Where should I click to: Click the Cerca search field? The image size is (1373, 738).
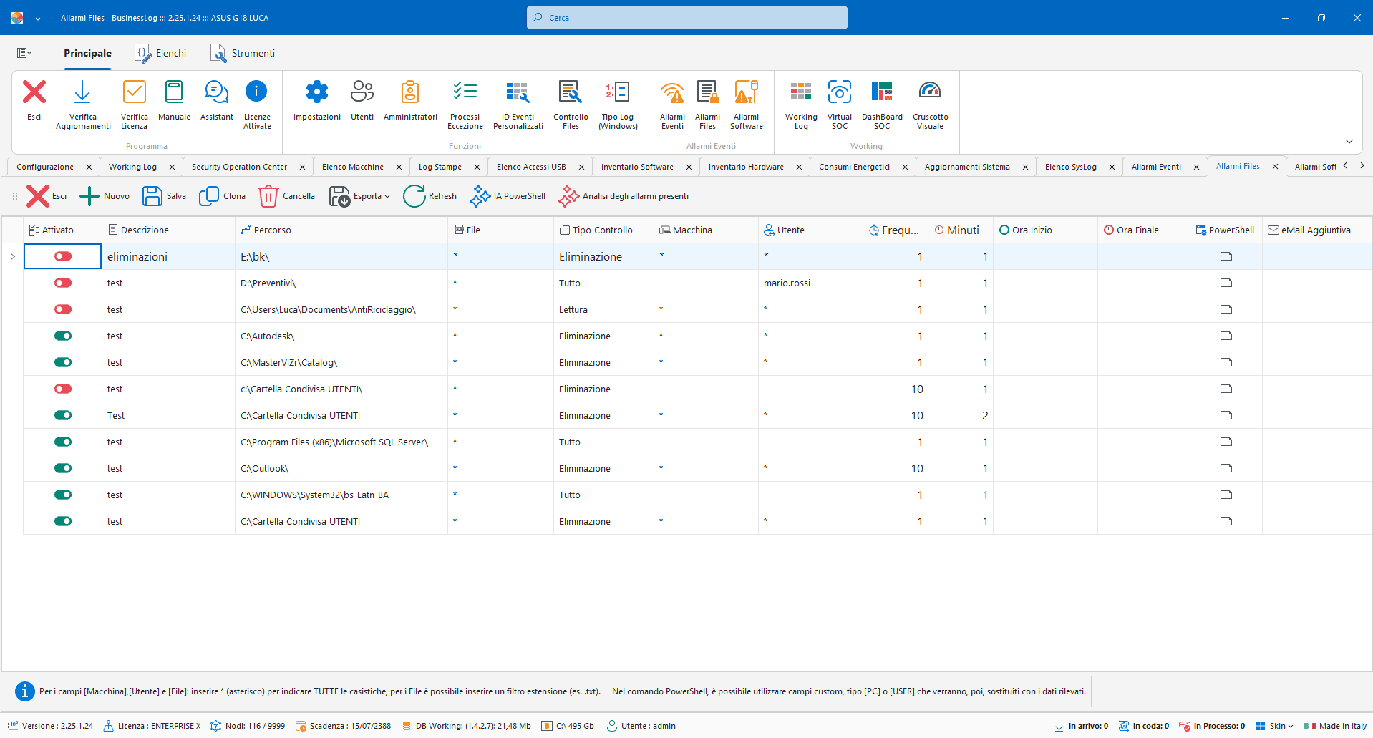coord(687,18)
